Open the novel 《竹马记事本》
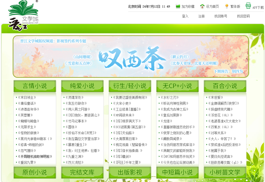Viewport: 265px width, 182px height. (x=76, y=121)
